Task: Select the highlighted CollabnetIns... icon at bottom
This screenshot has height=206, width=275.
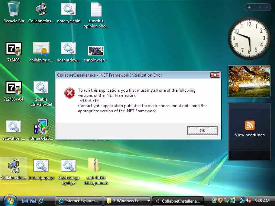Action: (13, 169)
